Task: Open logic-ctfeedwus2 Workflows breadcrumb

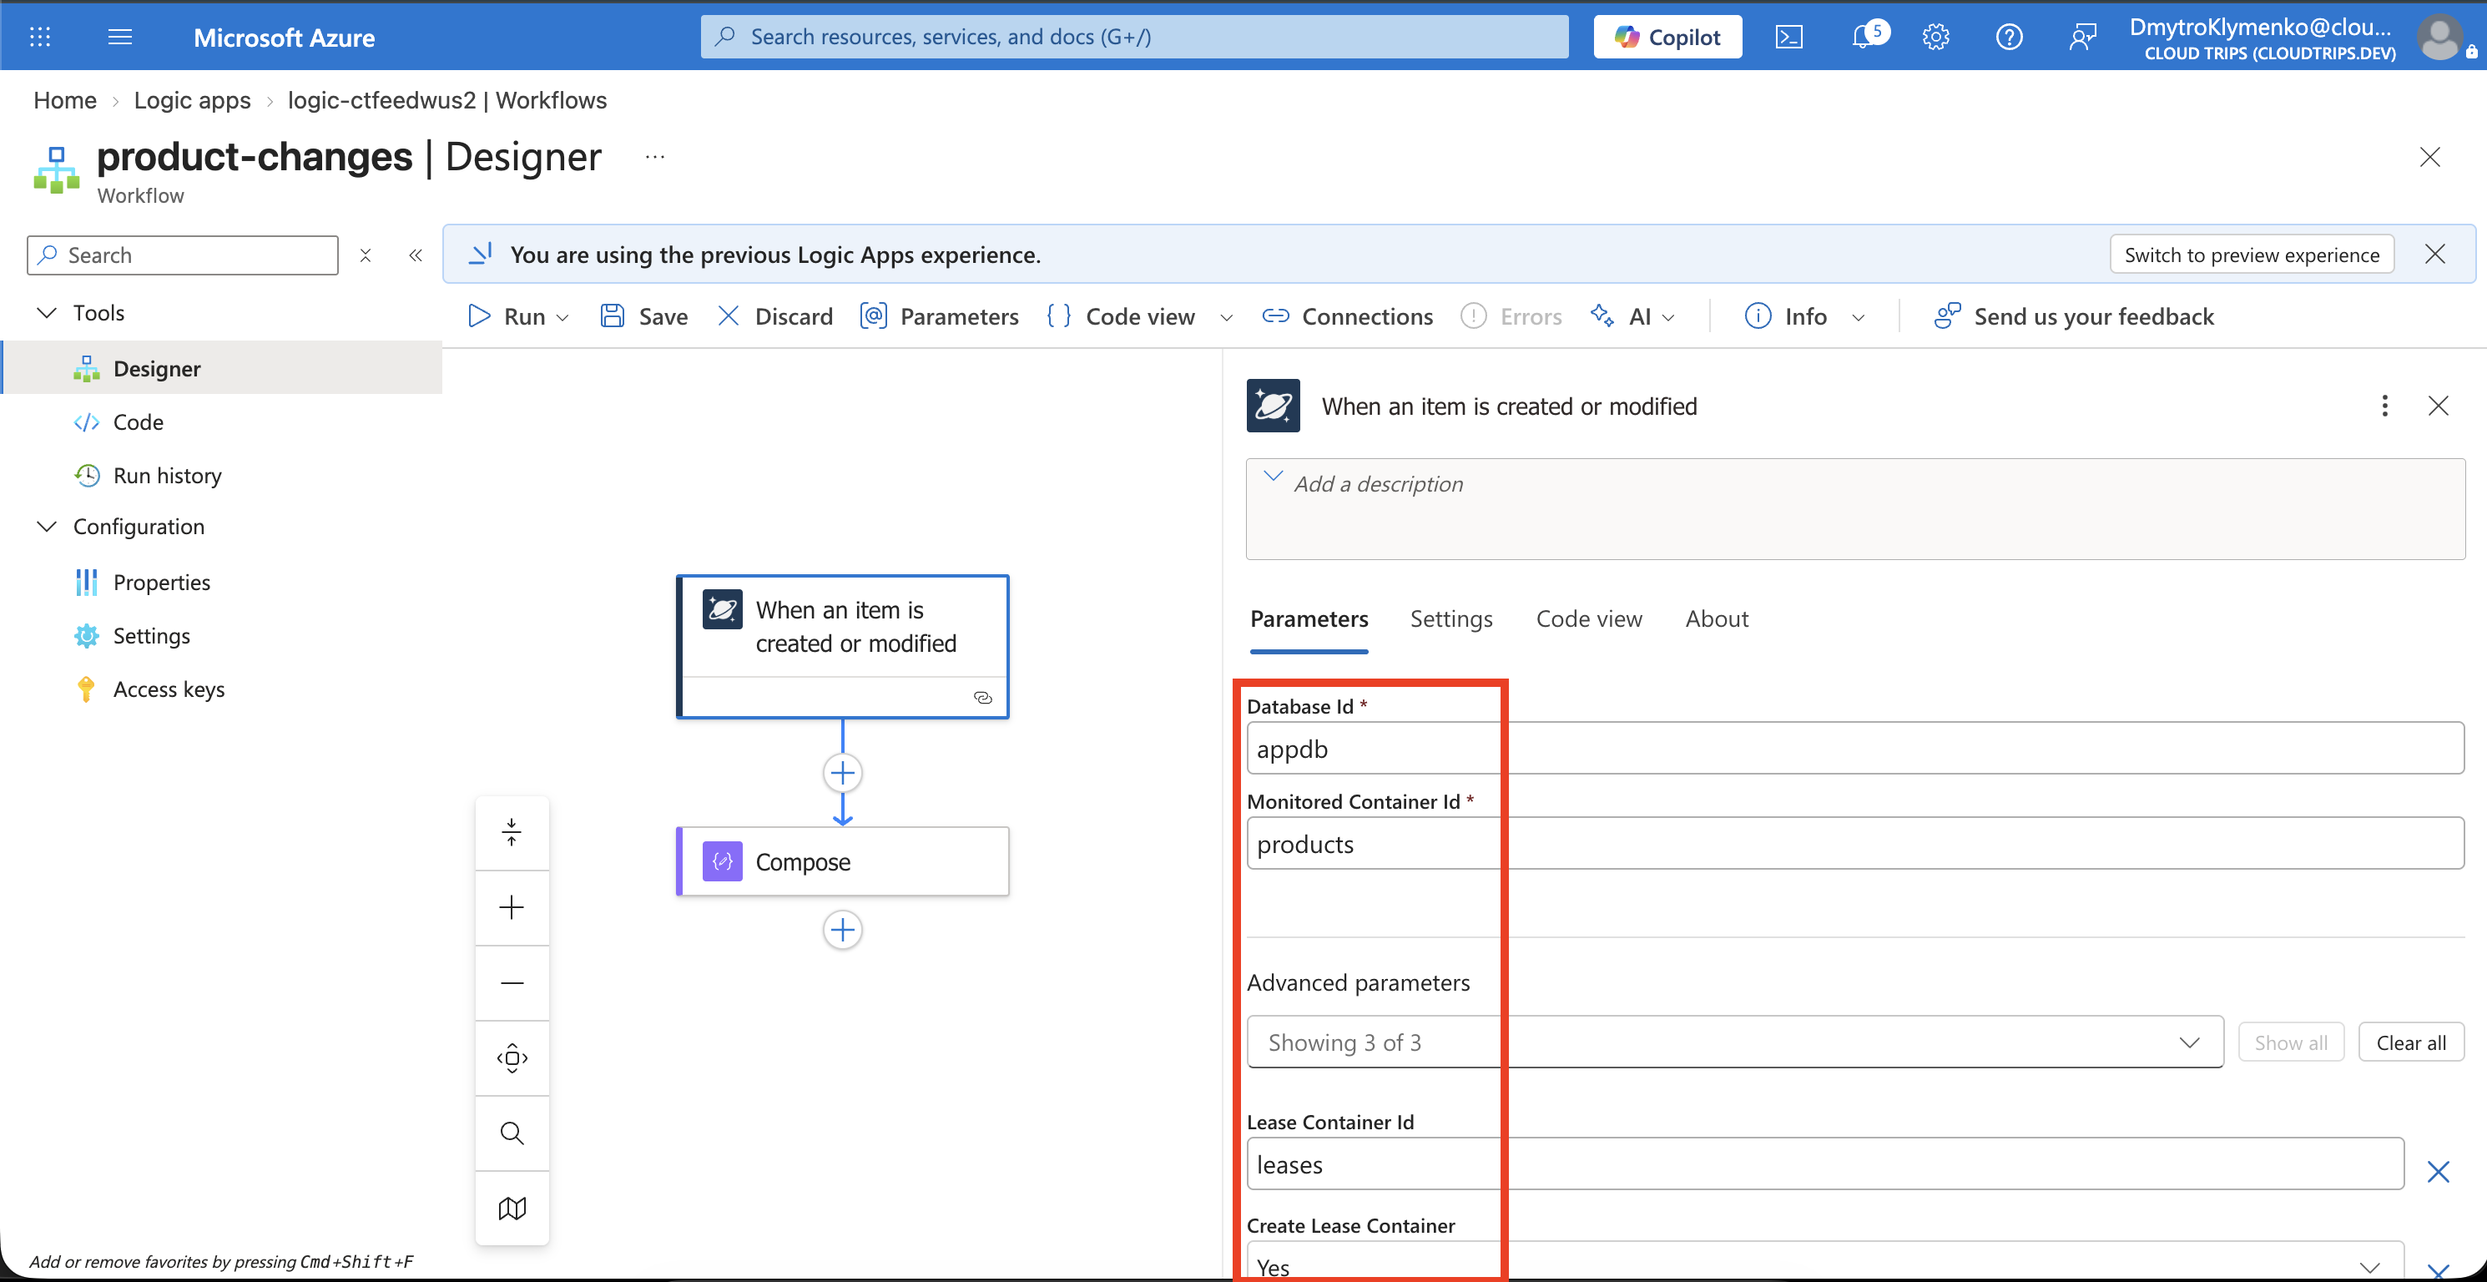Action: click(447, 100)
